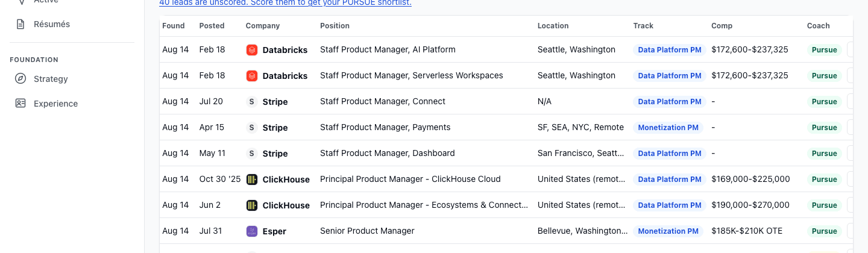This screenshot has width=868, height=253.
Task: Click Data Platform PM tag in Serverless Workspaces row
Action: pyautogui.click(x=670, y=76)
